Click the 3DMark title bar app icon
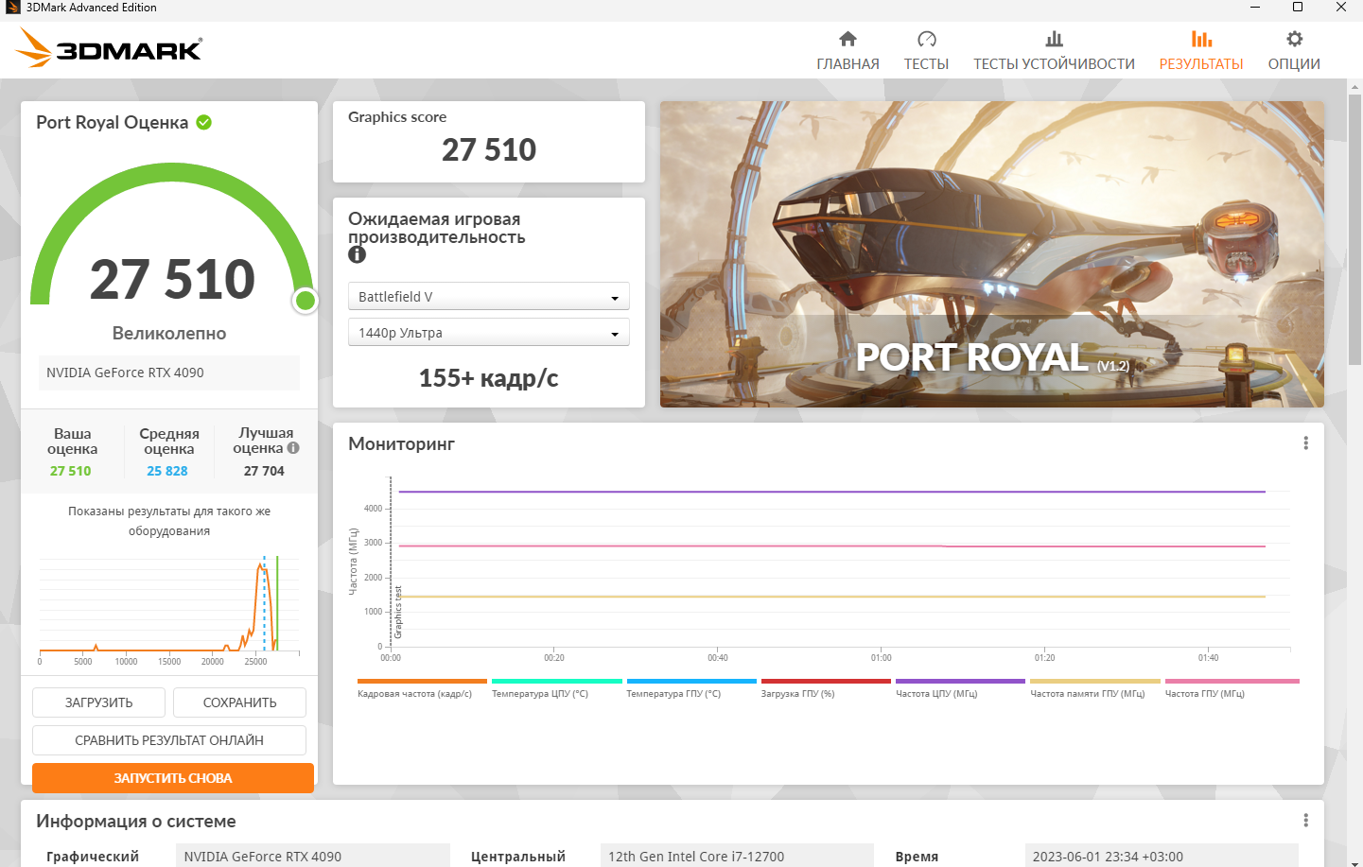1363x867 pixels. tap(12, 8)
